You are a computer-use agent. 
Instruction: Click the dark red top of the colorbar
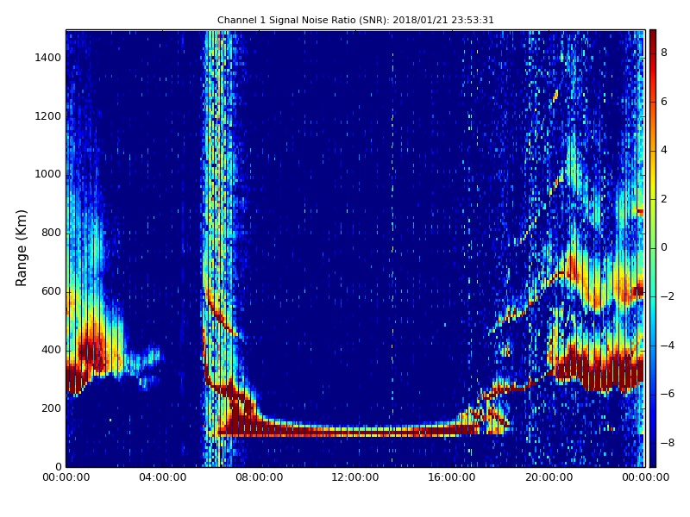[653, 37]
